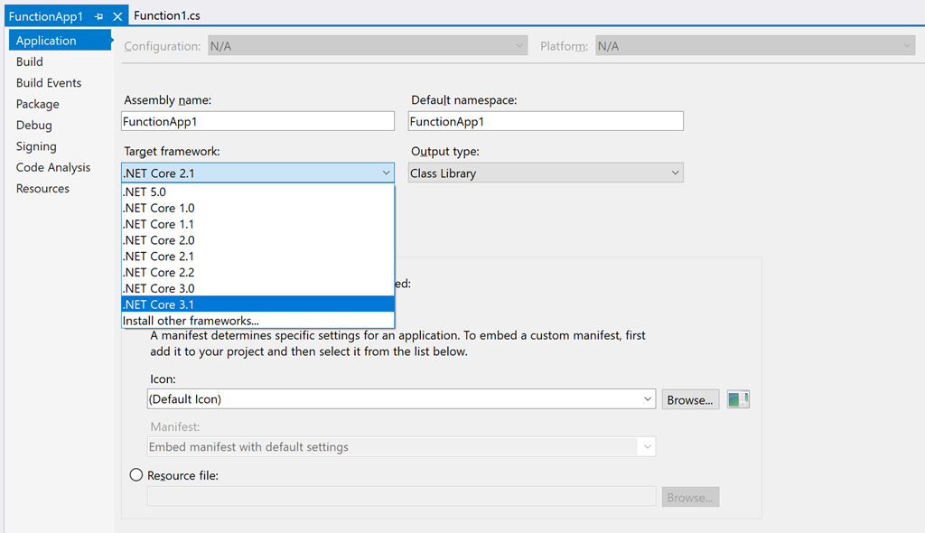Viewport: 925px width, 533px height.
Task: Open the Configuration dropdown
Action: click(368, 46)
